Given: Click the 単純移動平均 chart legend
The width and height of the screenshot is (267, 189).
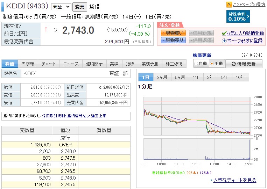Looking at the screenshot, I should click(x=182, y=173).
